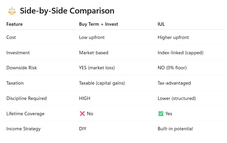Click the Taxable (capital gains) cell
The width and height of the screenshot is (227, 143).
(102, 83)
